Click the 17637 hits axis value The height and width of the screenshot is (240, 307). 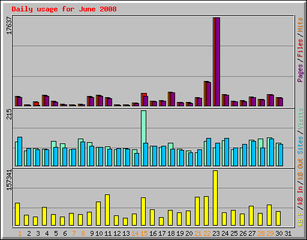(x=9, y=25)
